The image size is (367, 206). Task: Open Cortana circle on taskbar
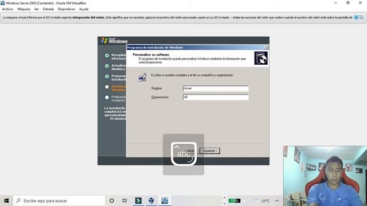(x=112, y=201)
